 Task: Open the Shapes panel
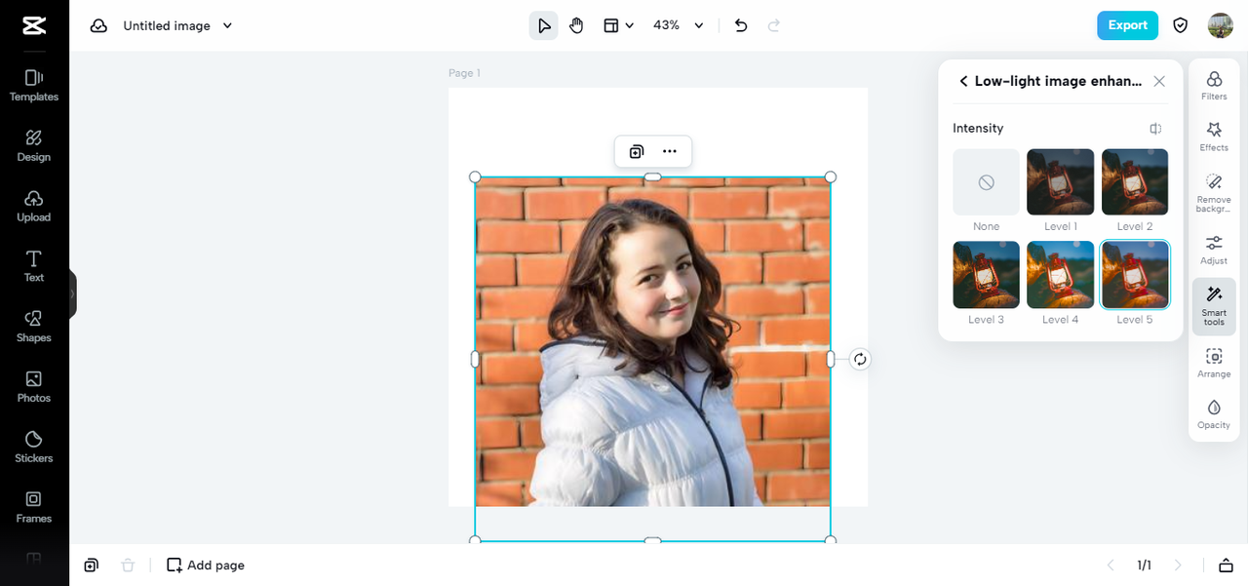[x=34, y=326]
